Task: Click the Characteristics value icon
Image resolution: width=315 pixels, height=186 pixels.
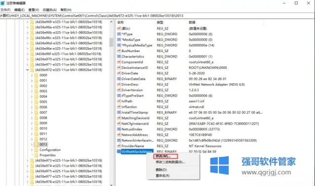Action: (119, 57)
